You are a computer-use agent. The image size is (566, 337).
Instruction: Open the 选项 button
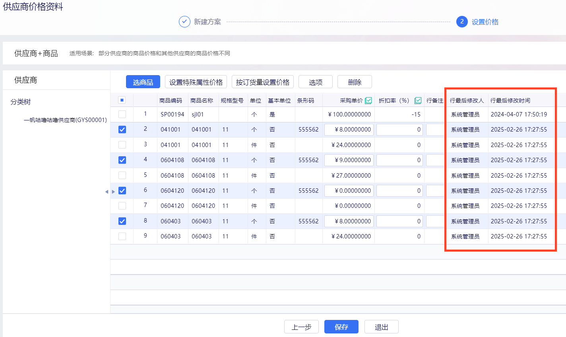[316, 82]
